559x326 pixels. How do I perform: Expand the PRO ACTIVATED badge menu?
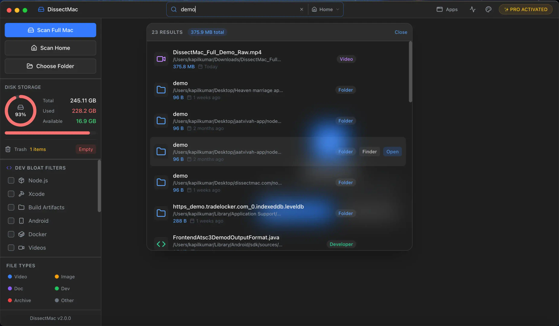525,9
